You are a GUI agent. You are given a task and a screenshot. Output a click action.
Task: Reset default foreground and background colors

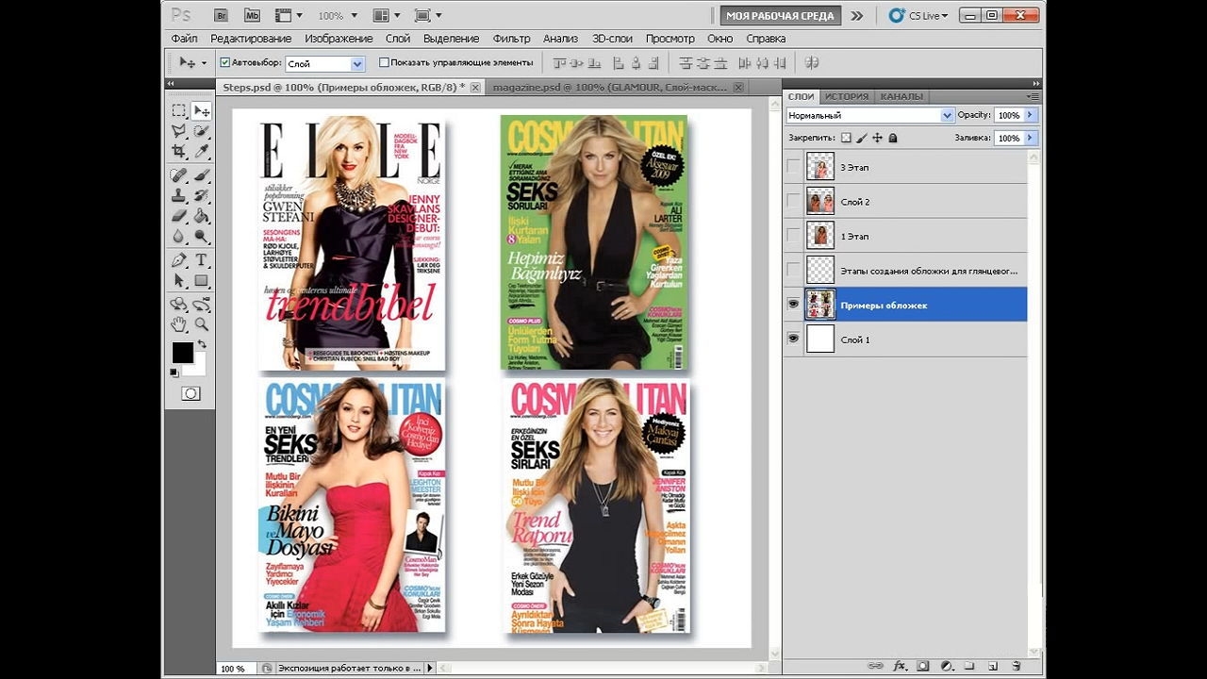[174, 373]
